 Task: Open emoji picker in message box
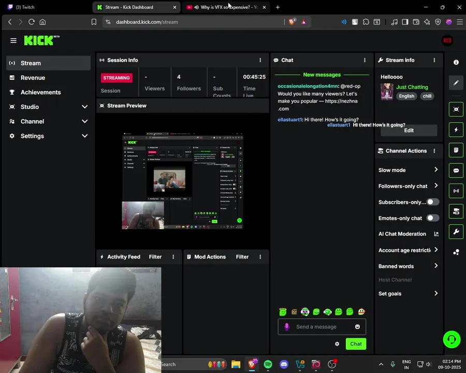point(357,326)
